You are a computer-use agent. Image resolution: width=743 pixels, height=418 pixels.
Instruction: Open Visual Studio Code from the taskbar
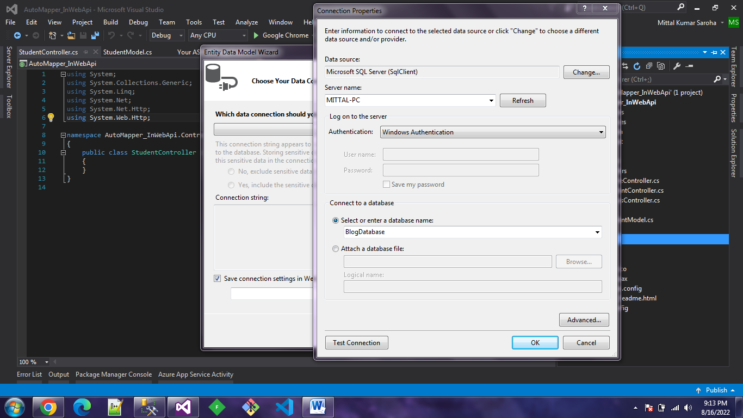click(x=284, y=407)
